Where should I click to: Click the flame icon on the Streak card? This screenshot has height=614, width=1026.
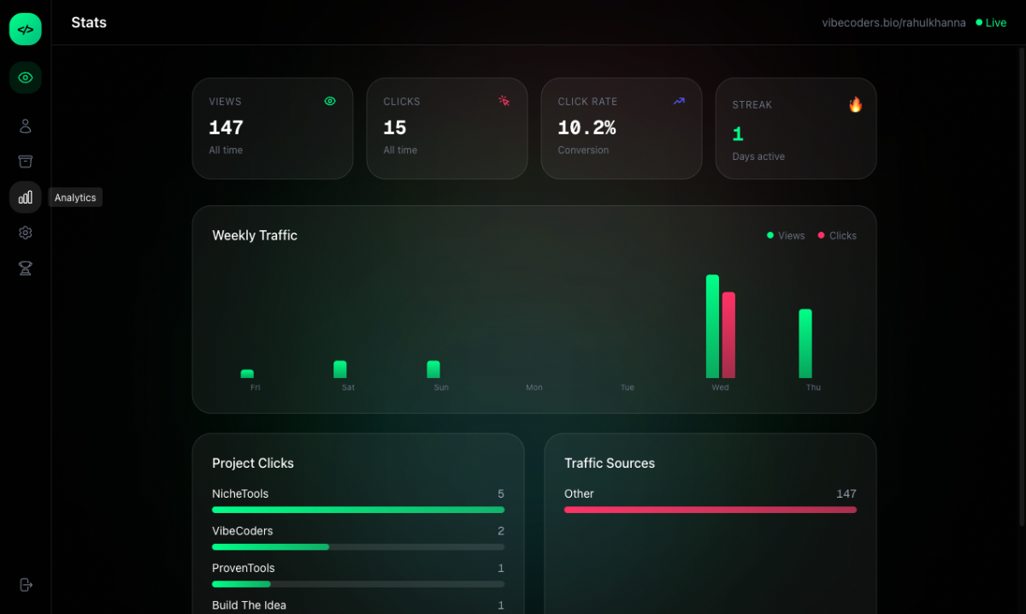pyautogui.click(x=856, y=104)
